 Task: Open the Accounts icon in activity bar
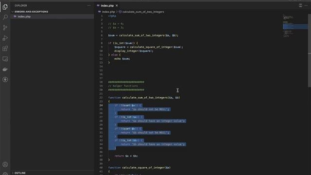click(x=5, y=164)
